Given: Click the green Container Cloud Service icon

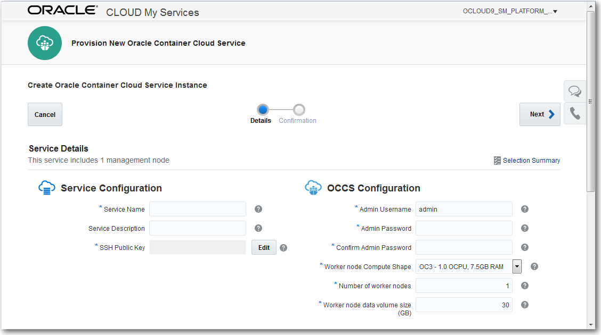Looking at the screenshot, I should [45, 43].
